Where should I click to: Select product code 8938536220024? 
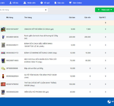coord(12,76)
